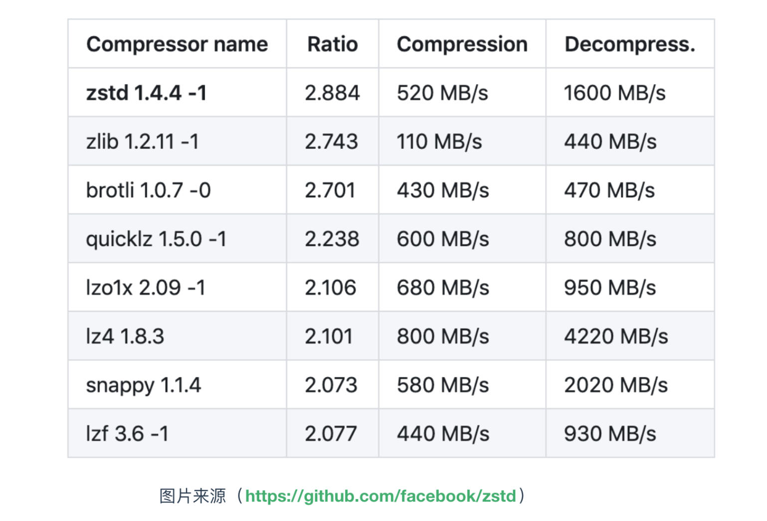The width and height of the screenshot is (767, 521).
Task: Click the Compression column header
Action: (x=462, y=44)
